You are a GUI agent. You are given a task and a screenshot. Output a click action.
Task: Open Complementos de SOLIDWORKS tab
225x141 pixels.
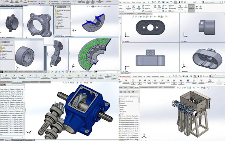[149, 87]
